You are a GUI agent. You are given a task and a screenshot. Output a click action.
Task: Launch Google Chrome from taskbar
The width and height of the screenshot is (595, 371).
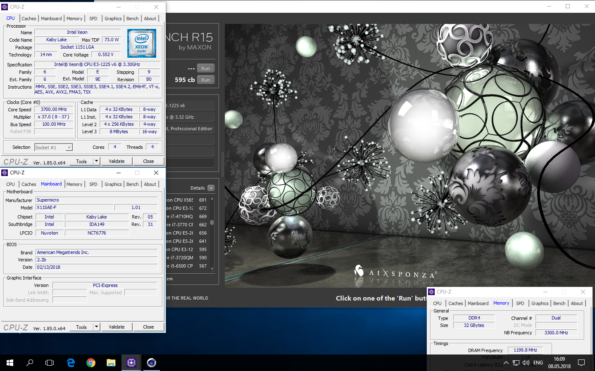(91, 363)
